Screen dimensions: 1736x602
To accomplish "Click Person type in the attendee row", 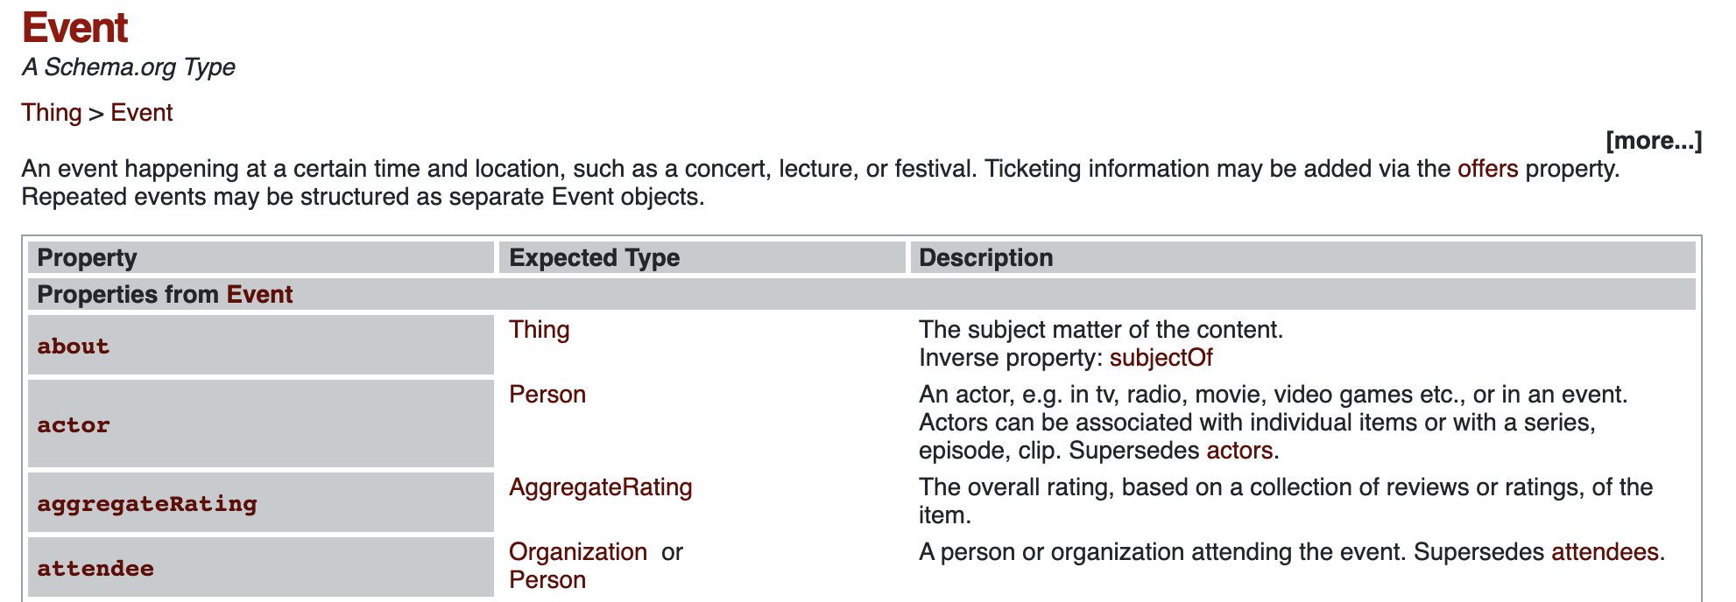I will [x=547, y=580].
